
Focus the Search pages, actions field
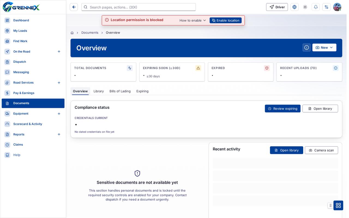click(x=139, y=7)
